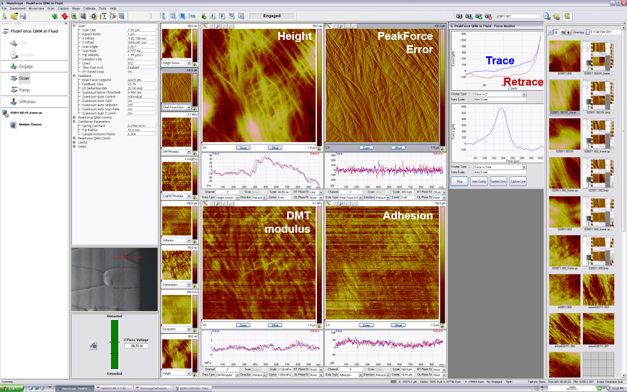Open RT Plane Fit dropdown showing Line
The image size is (627, 392).
coord(321,192)
